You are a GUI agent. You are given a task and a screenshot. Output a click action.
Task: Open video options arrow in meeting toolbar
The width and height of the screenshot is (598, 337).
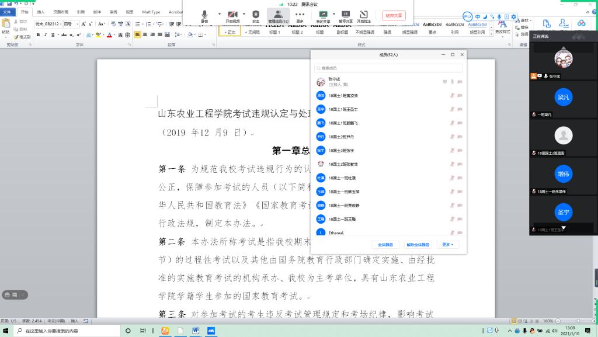coord(244,14)
